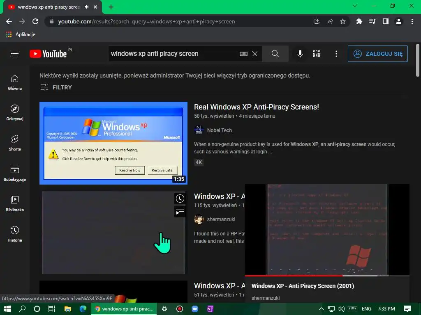This screenshot has height=315, width=421.
Task: Open Shorts in the sidebar
Action: click(15, 143)
